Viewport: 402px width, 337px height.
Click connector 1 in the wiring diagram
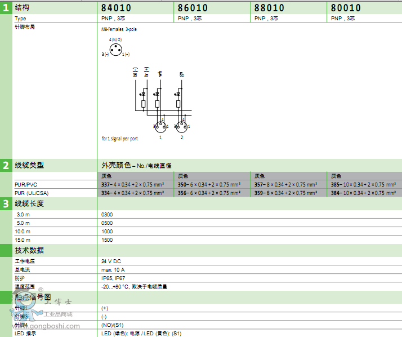click(160, 127)
